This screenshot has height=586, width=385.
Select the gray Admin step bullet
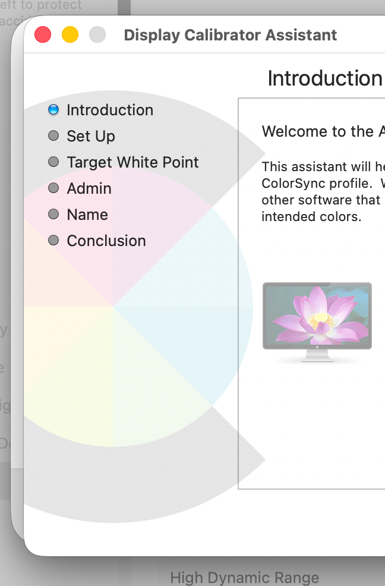tap(53, 188)
